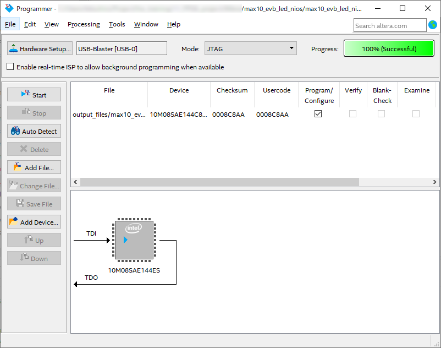
Task: Open the View menu
Action: [52, 24]
